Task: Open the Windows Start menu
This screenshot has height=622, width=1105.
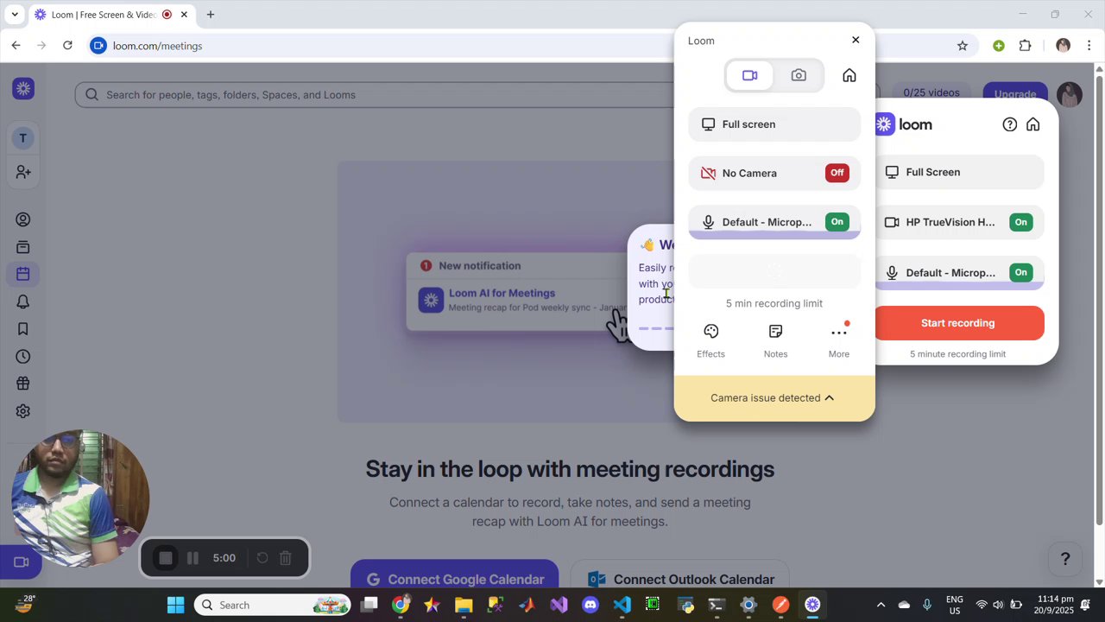Action: [x=175, y=605]
